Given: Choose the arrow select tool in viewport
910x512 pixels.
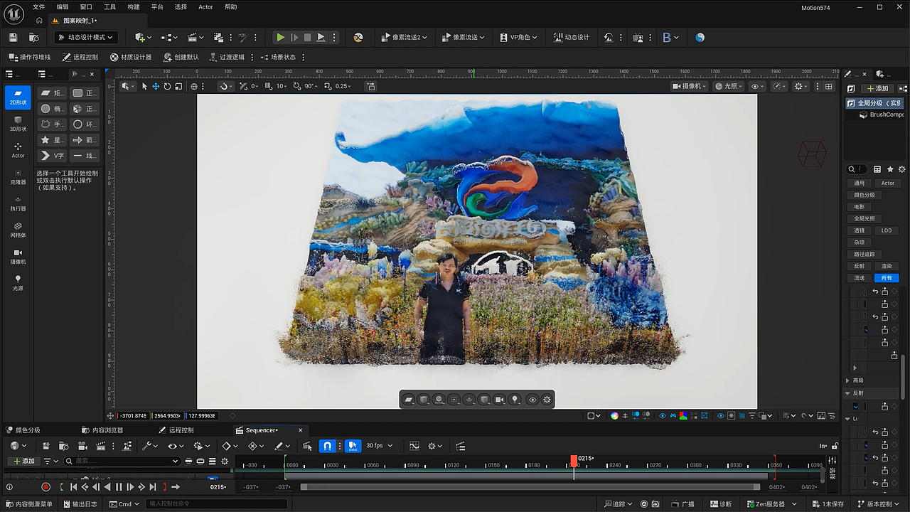Looking at the screenshot, I should click(x=144, y=86).
